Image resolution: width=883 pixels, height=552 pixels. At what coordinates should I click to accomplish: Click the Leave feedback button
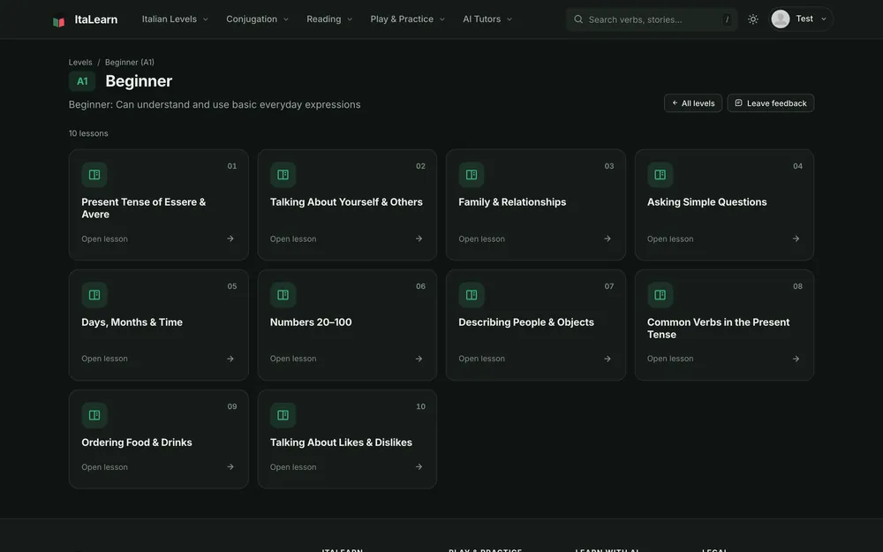coord(770,103)
